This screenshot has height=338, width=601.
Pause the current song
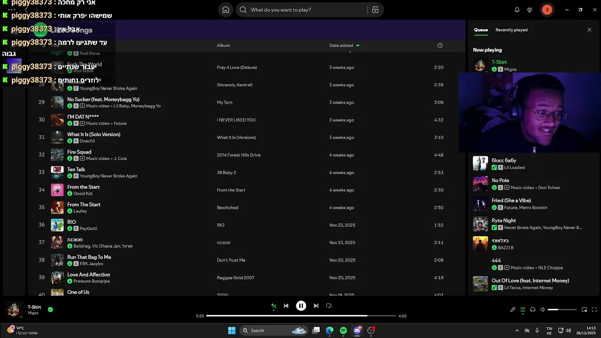pyautogui.click(x=301, y=306)
